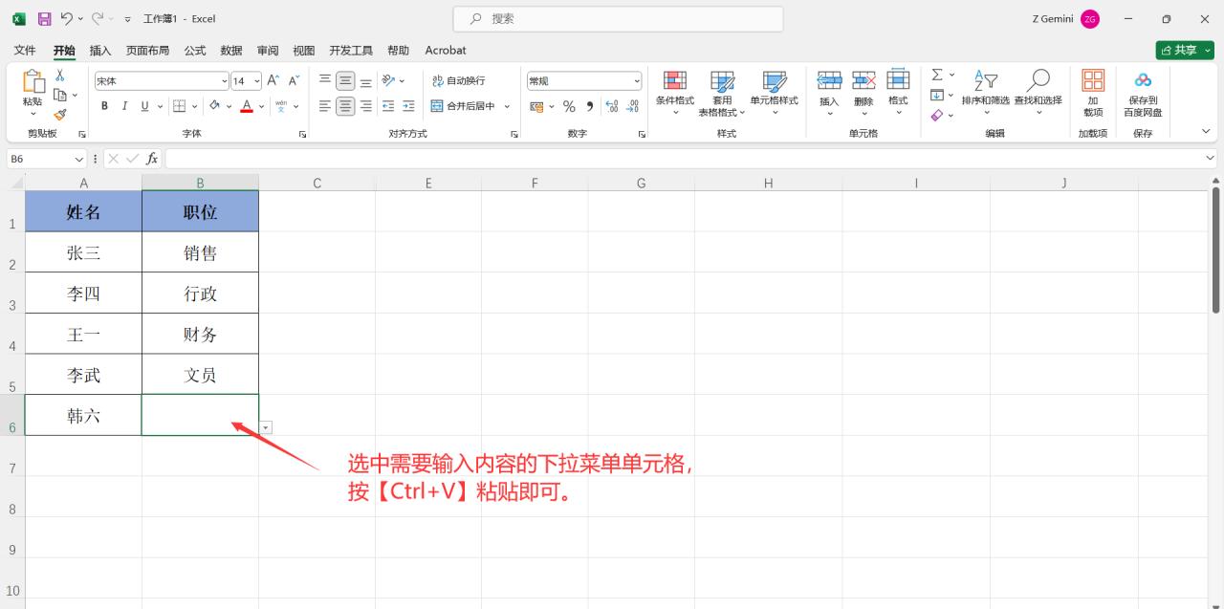The image size is (1224, 609).
Task: Toggle Bottom Align vertical alignment
Action: [366, 80]
